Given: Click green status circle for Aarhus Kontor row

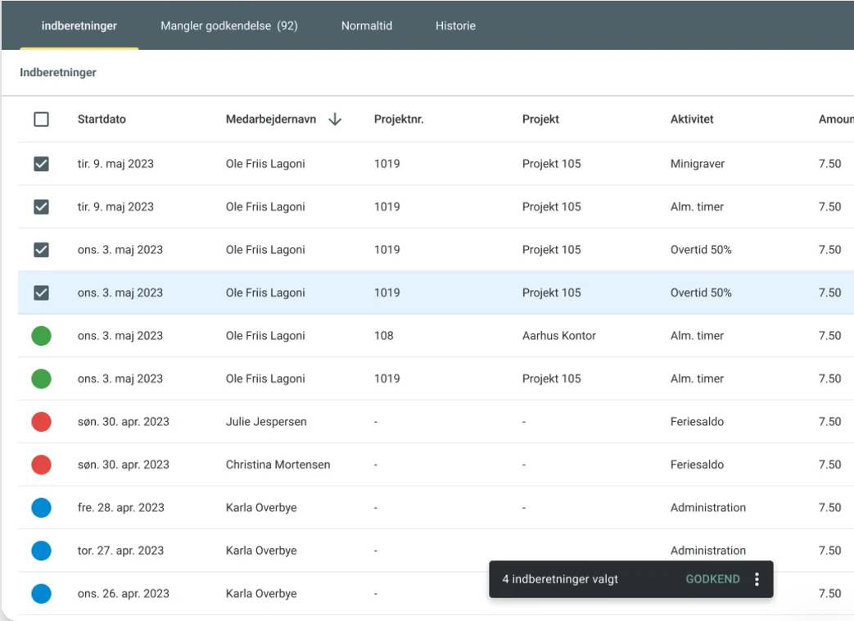Looking at the screenshot, I should [x=41, y=336].
